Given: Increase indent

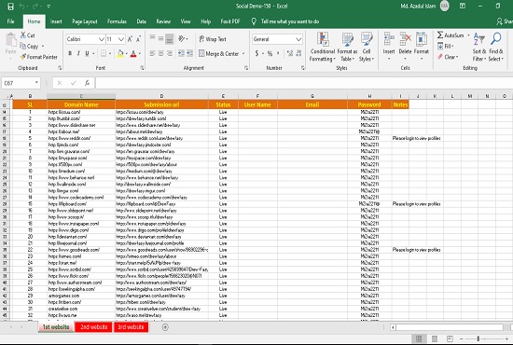Looking at the screenshot, I should [189, 53].
